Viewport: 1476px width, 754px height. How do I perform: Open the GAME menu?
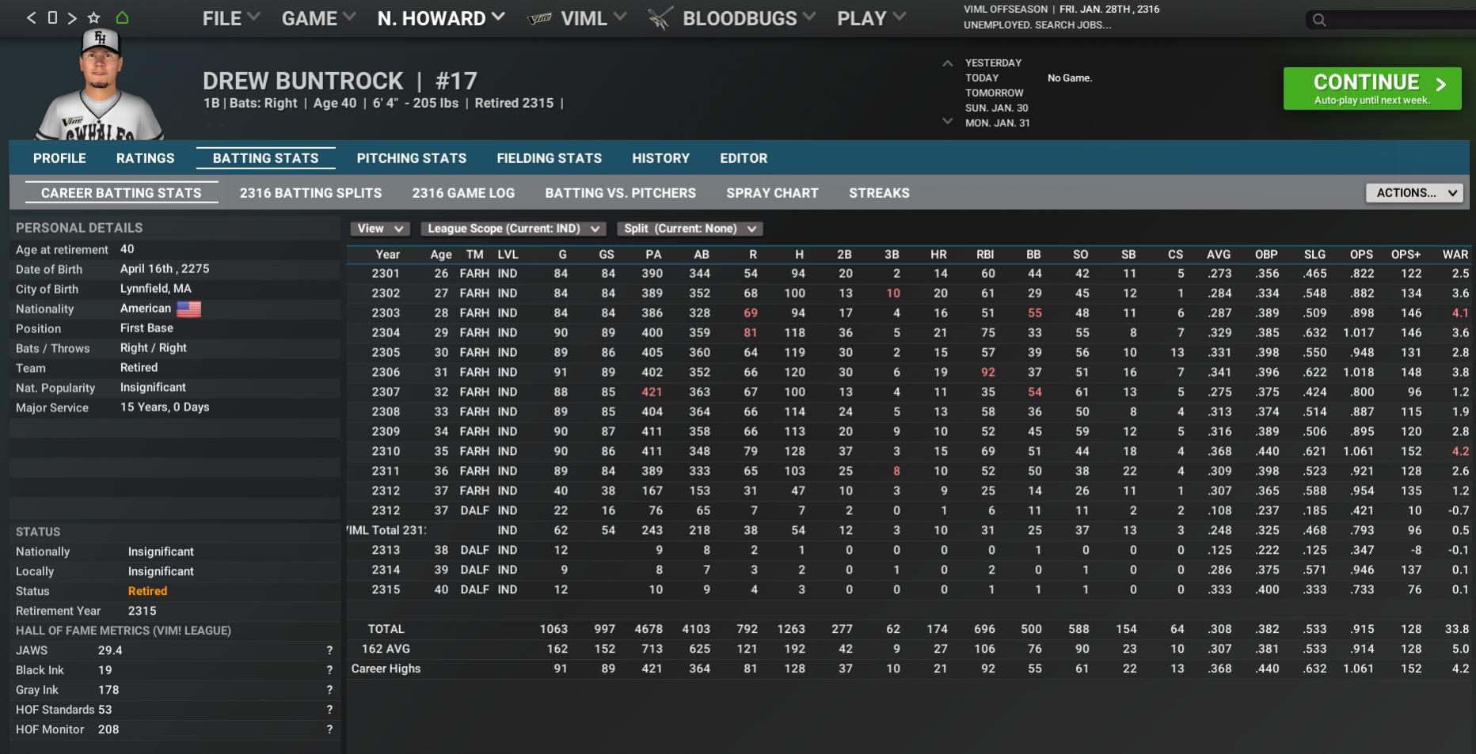(318, 18)
